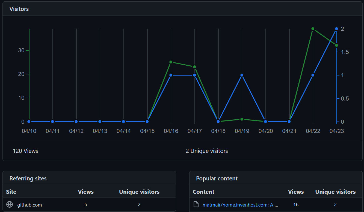Viewport: 364px width, 212px height.
Task: Select the 04/22 green views data point
Action: [313, 28]
